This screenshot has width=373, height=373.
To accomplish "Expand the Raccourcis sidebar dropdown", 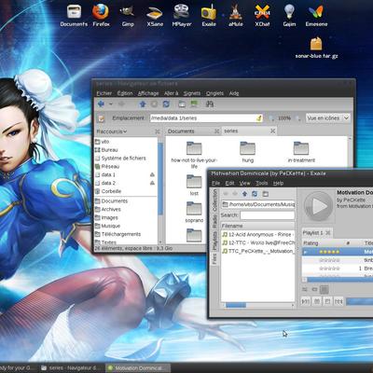I will [111, 131].
